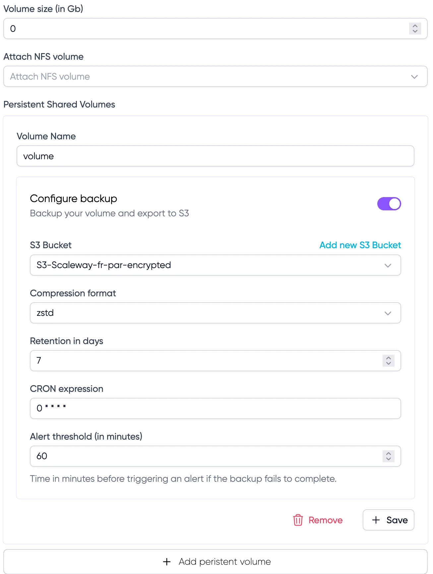The width and height of the screenshot is (433, 574).
Task: Decrease Alert threshold stepper value
Action: pos(389,459)
